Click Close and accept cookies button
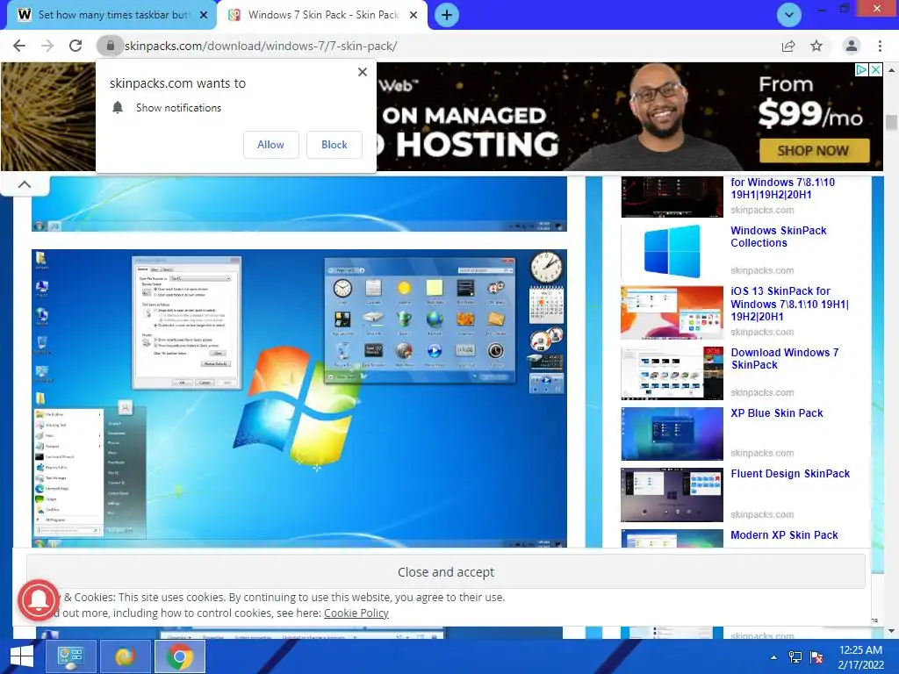The width and height of the screenshot is (899, 674). click(445, 571)
